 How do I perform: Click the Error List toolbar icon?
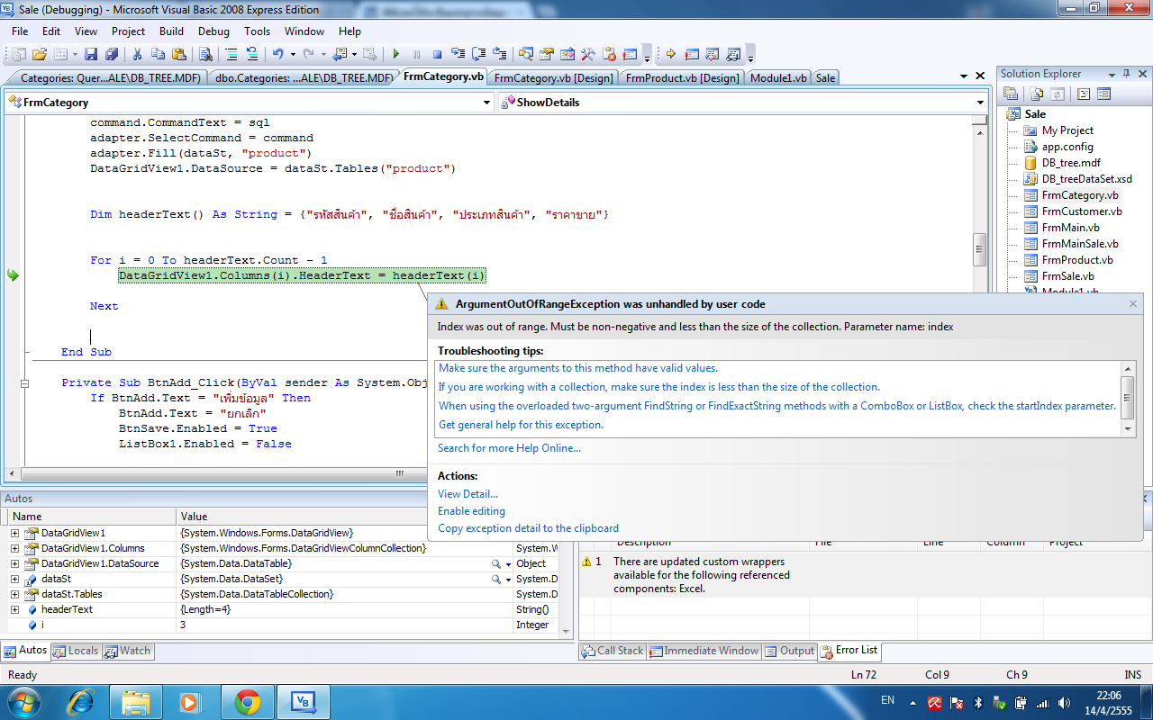coord(609,54)
